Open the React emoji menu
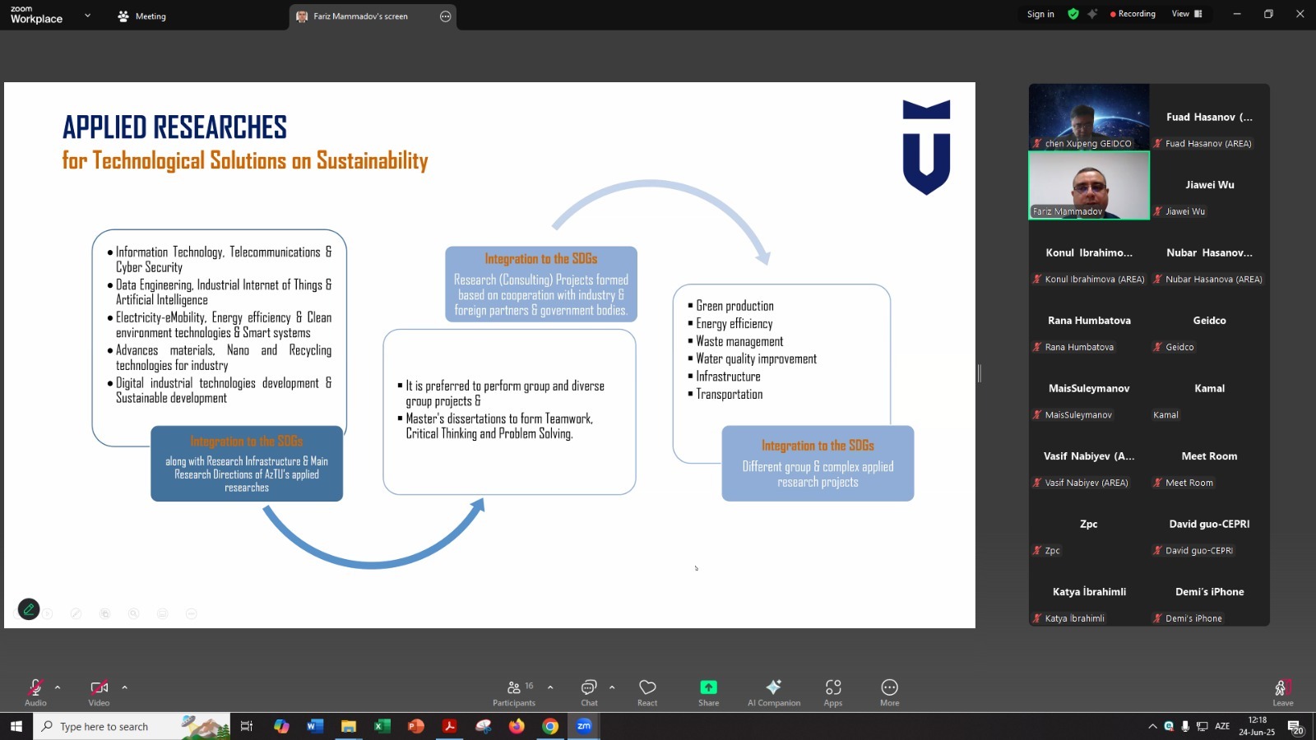This screenshot has width=1316, height=740. [x=647, y=691]
